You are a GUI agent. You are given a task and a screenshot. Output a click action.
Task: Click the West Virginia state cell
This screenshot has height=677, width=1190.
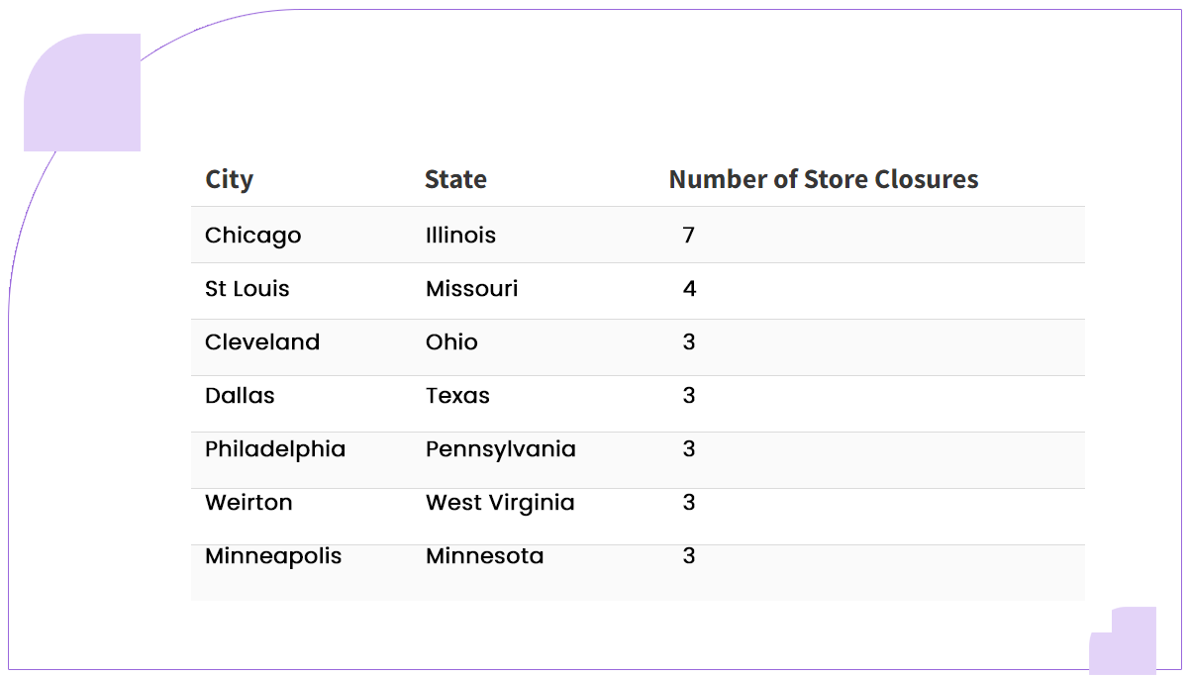[500, 503]
